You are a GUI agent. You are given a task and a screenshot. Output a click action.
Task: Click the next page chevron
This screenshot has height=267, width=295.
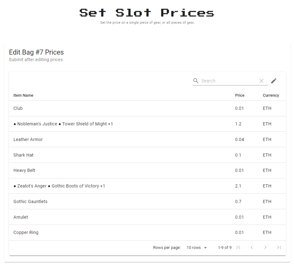[x=265, y=247]
